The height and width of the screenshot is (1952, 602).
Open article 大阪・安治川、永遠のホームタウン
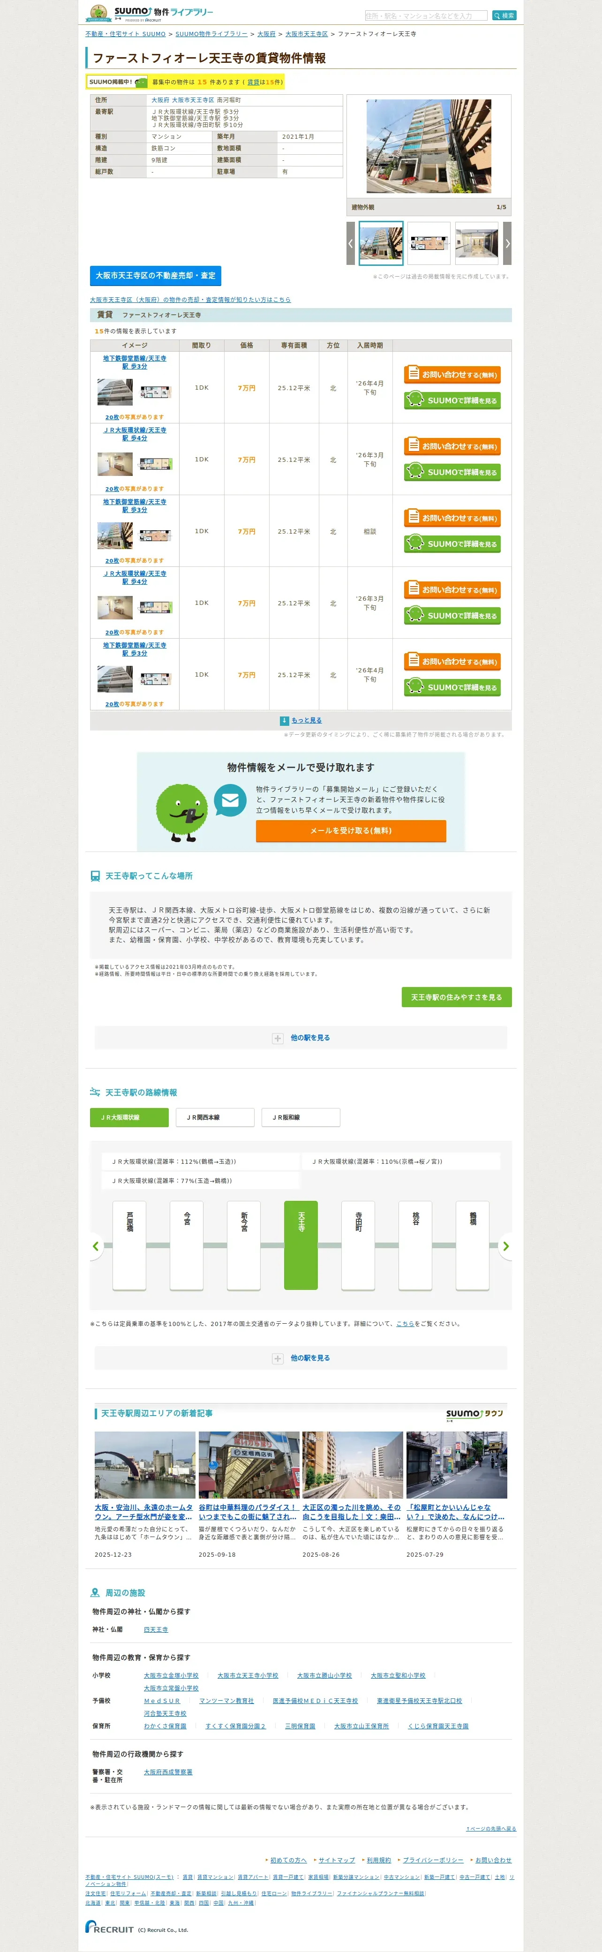point(144,1512)
